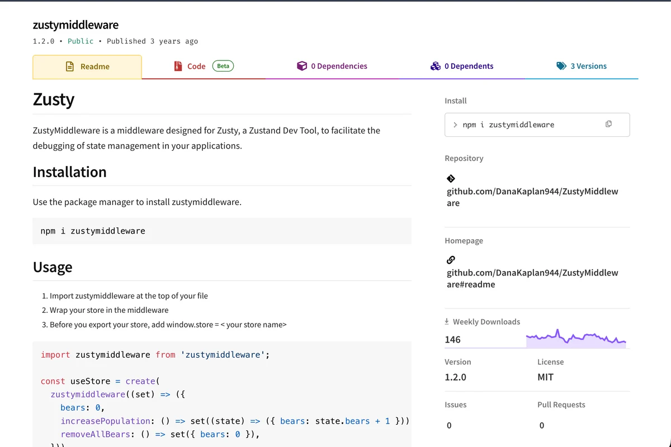The height and width of the screenshot is (447, 671).
Task: Show the 3 Versions tab
Action: tap(582, 66)
